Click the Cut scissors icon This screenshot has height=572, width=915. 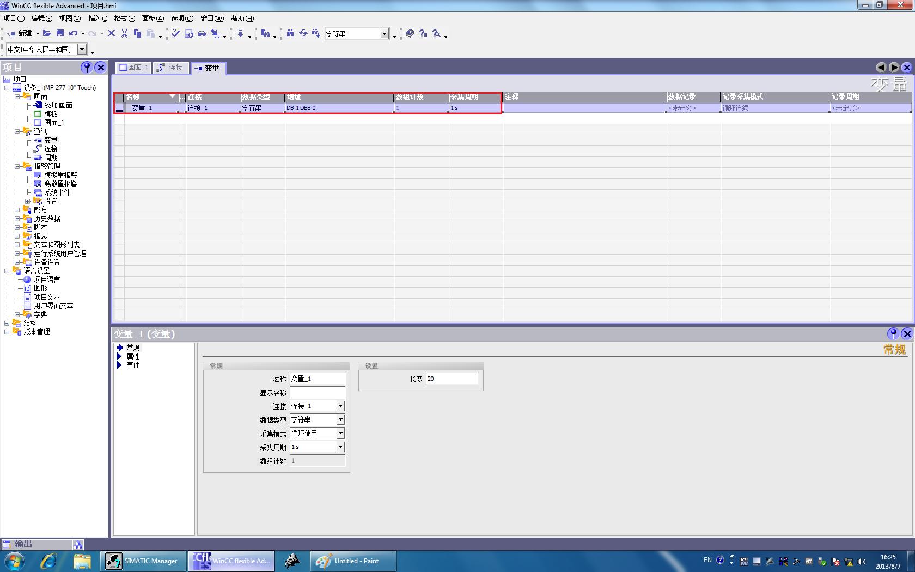pyautogui.click(x=124, y=33)
